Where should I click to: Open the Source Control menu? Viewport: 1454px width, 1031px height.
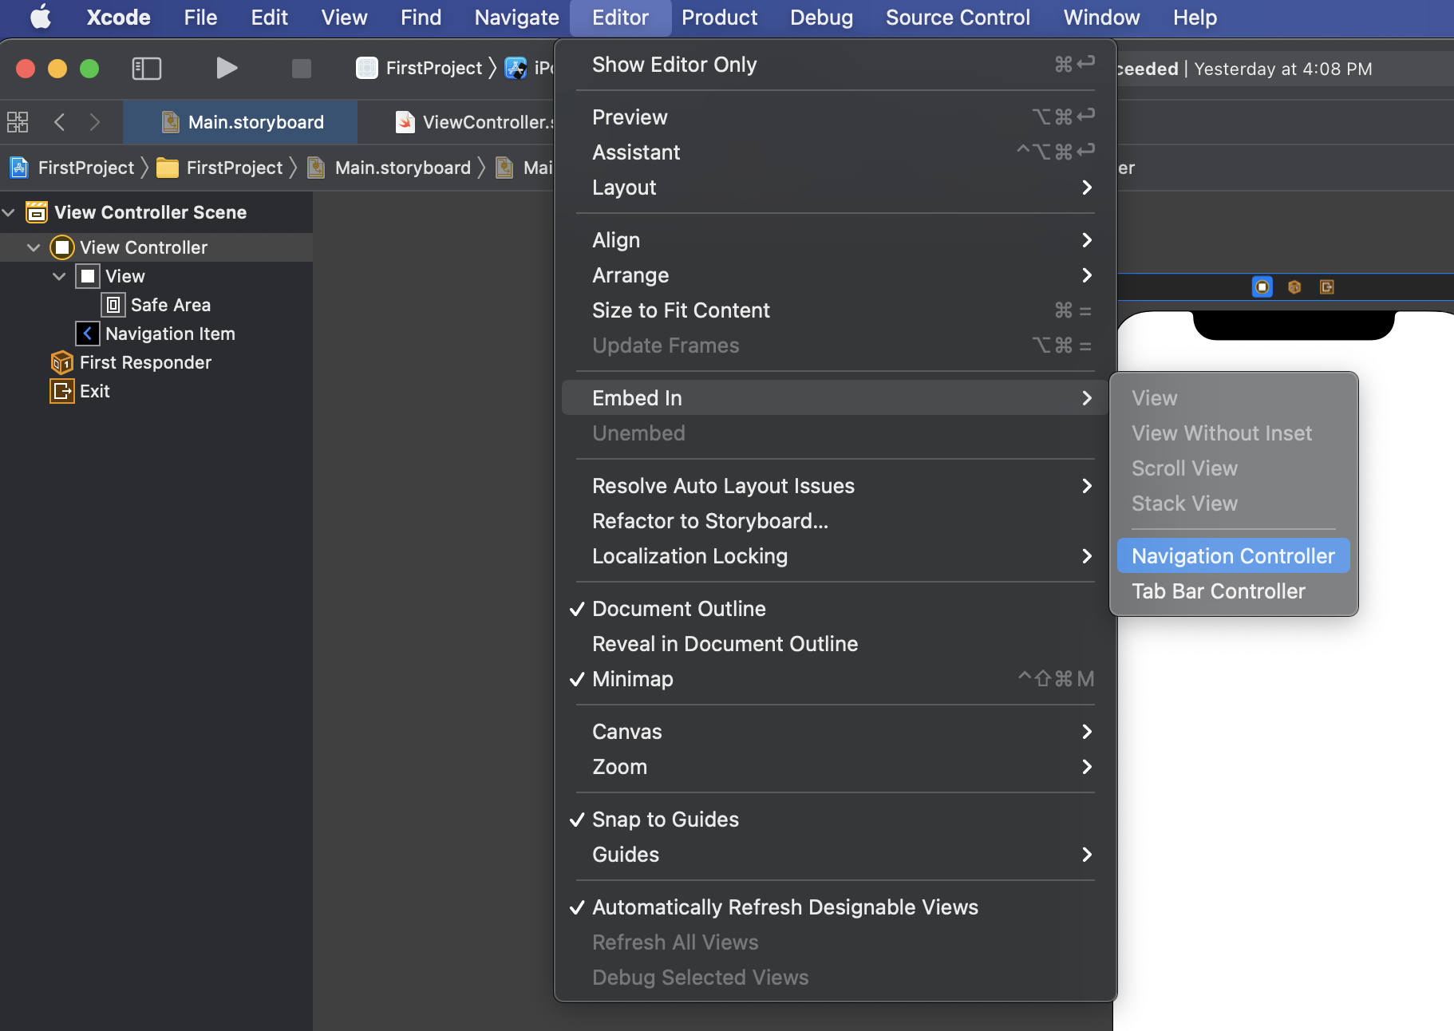click(958, 18)
